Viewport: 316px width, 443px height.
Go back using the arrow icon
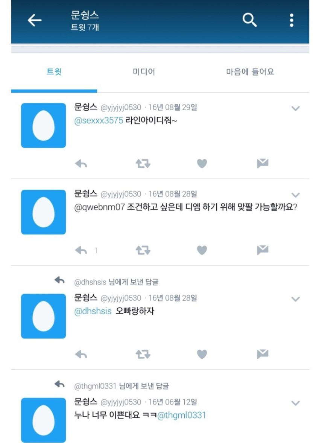[x=35, y=20]
